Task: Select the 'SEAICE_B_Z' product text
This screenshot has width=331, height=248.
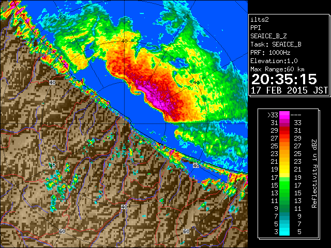Action: (268, 36)
